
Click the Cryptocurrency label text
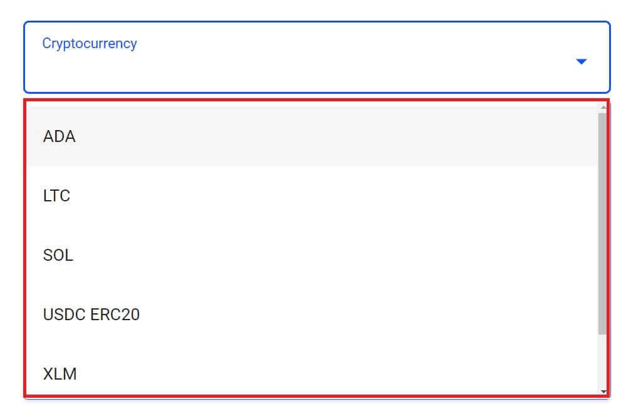[x=89, y=43]
